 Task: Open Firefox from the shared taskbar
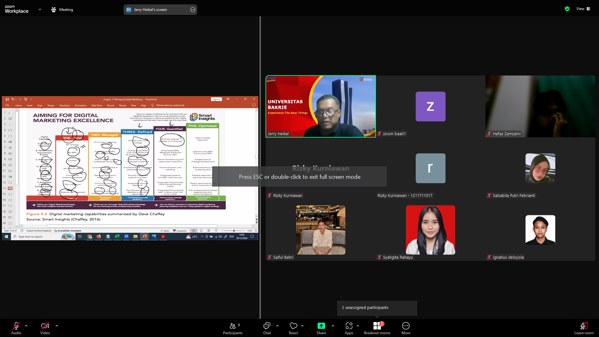point(99,237)
